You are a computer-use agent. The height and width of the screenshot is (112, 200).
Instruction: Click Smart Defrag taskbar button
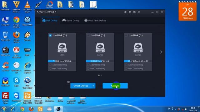[58, 109]
